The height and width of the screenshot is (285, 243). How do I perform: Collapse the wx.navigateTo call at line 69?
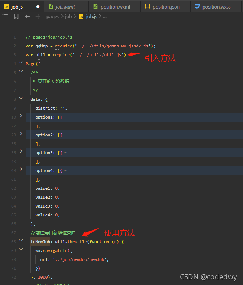[21, 249]
